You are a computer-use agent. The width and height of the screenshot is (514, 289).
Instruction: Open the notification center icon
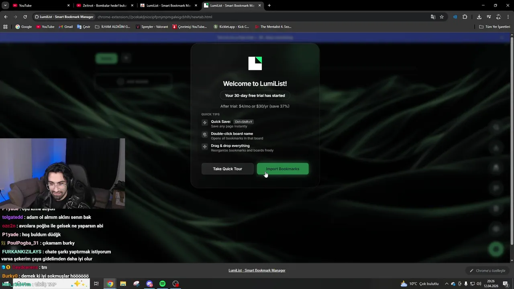pyautogui.click(x=505, y=284)
